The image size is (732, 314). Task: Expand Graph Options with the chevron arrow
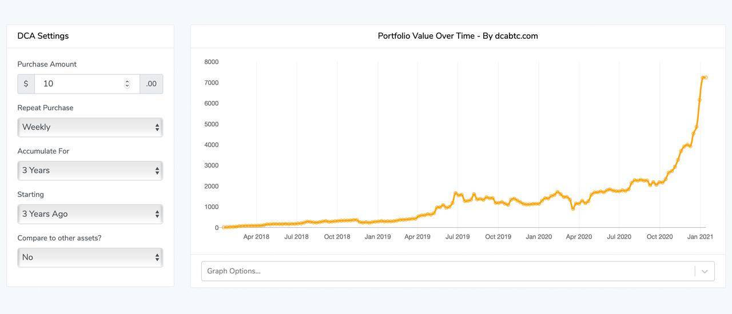point(705,271)
